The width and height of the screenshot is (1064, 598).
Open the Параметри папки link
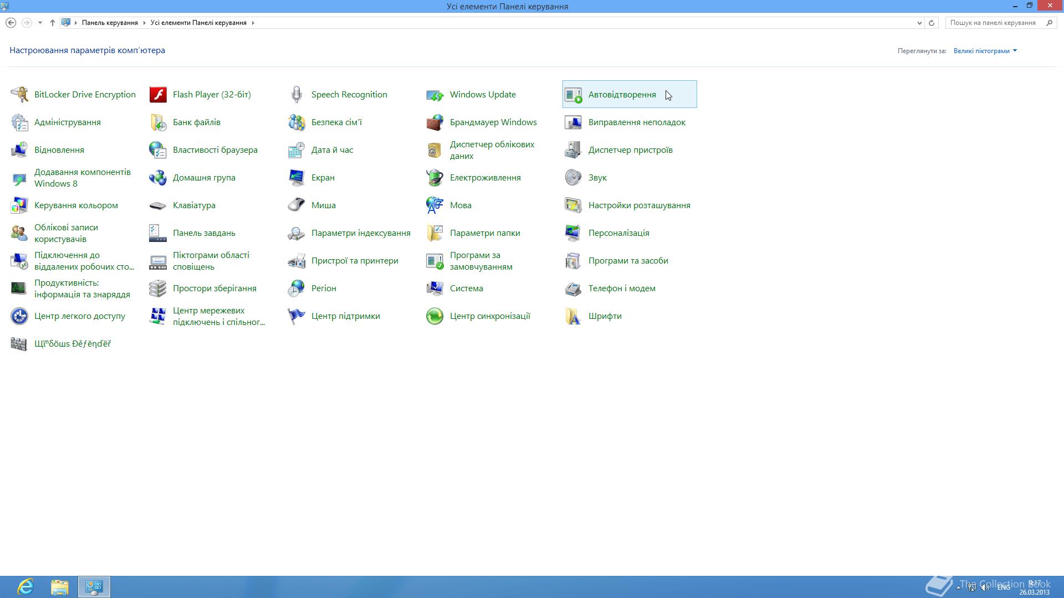point(485,233)
